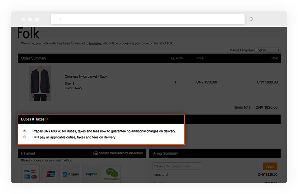Choose UnionPay payment method
Viewport: 298px width, 194px height.
(50, 174)
